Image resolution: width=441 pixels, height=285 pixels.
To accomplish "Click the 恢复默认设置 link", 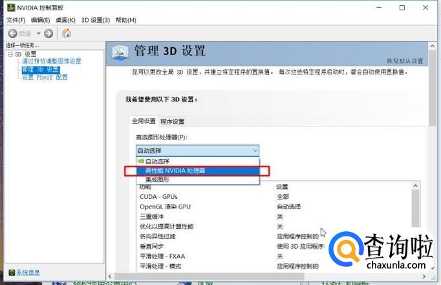I will click(405, 61).
